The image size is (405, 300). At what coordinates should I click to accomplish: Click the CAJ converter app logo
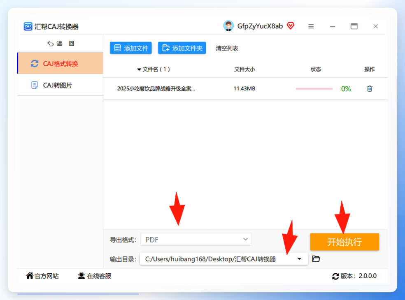click(x=28, y=26)
